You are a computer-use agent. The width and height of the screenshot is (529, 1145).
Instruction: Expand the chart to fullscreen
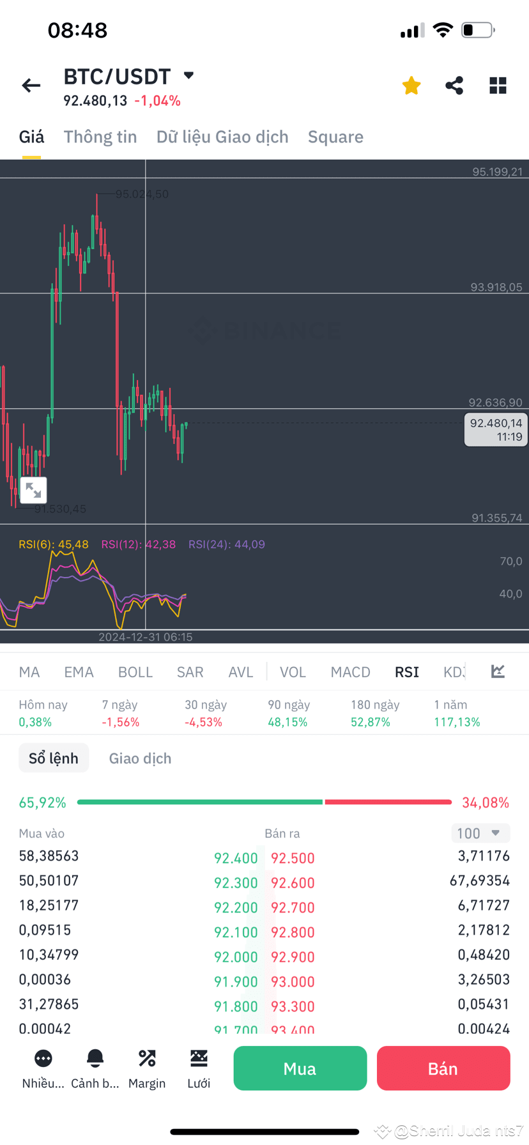pos(33,490)
